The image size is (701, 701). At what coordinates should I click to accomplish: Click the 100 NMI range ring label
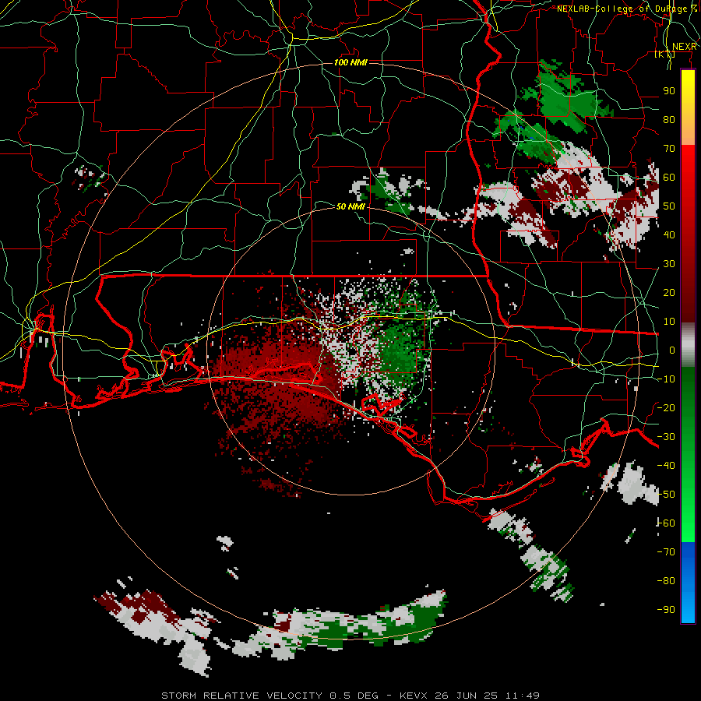(x=350, y=62)
